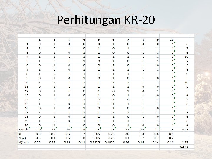Click the sum value 2.17
Viewport: 212px width, 159px height.
(185, 143)
